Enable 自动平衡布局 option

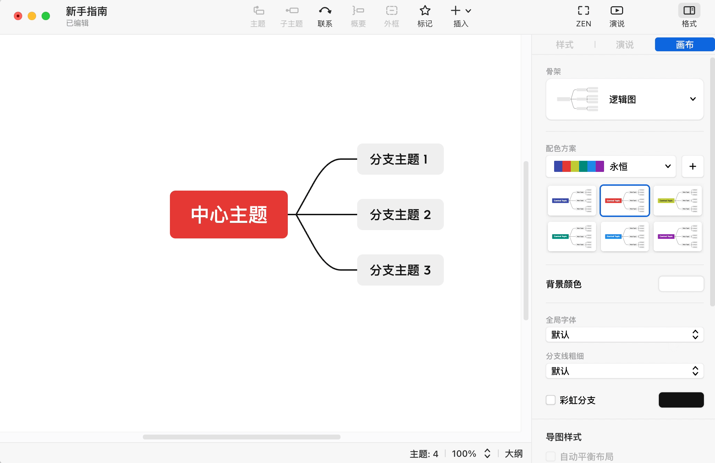coord(551,456)
